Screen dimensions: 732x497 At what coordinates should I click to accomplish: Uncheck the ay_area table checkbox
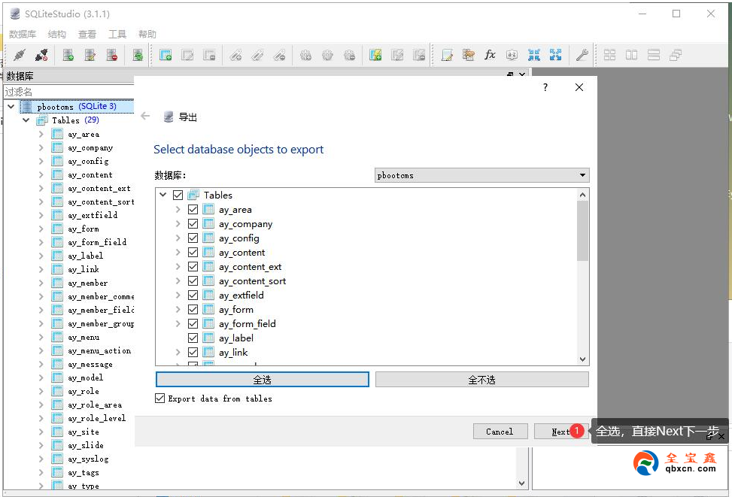tap(193, 210)
